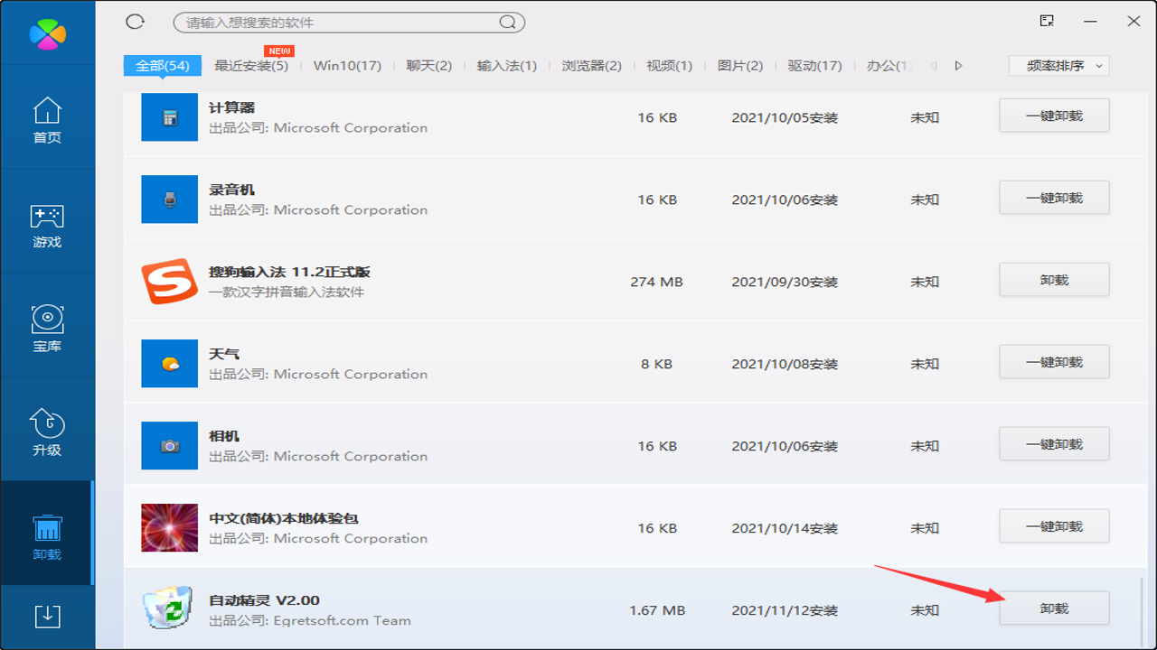This screenshot has height=650, width=1157.
Task: Refresh the software list with circular arrow
Action: [x=136, y=22]
